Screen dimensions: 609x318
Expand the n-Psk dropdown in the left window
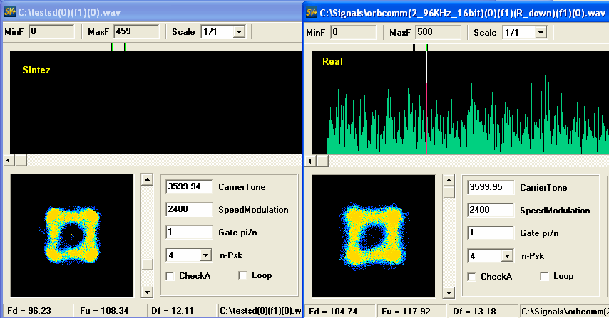(x=205, y=255)
